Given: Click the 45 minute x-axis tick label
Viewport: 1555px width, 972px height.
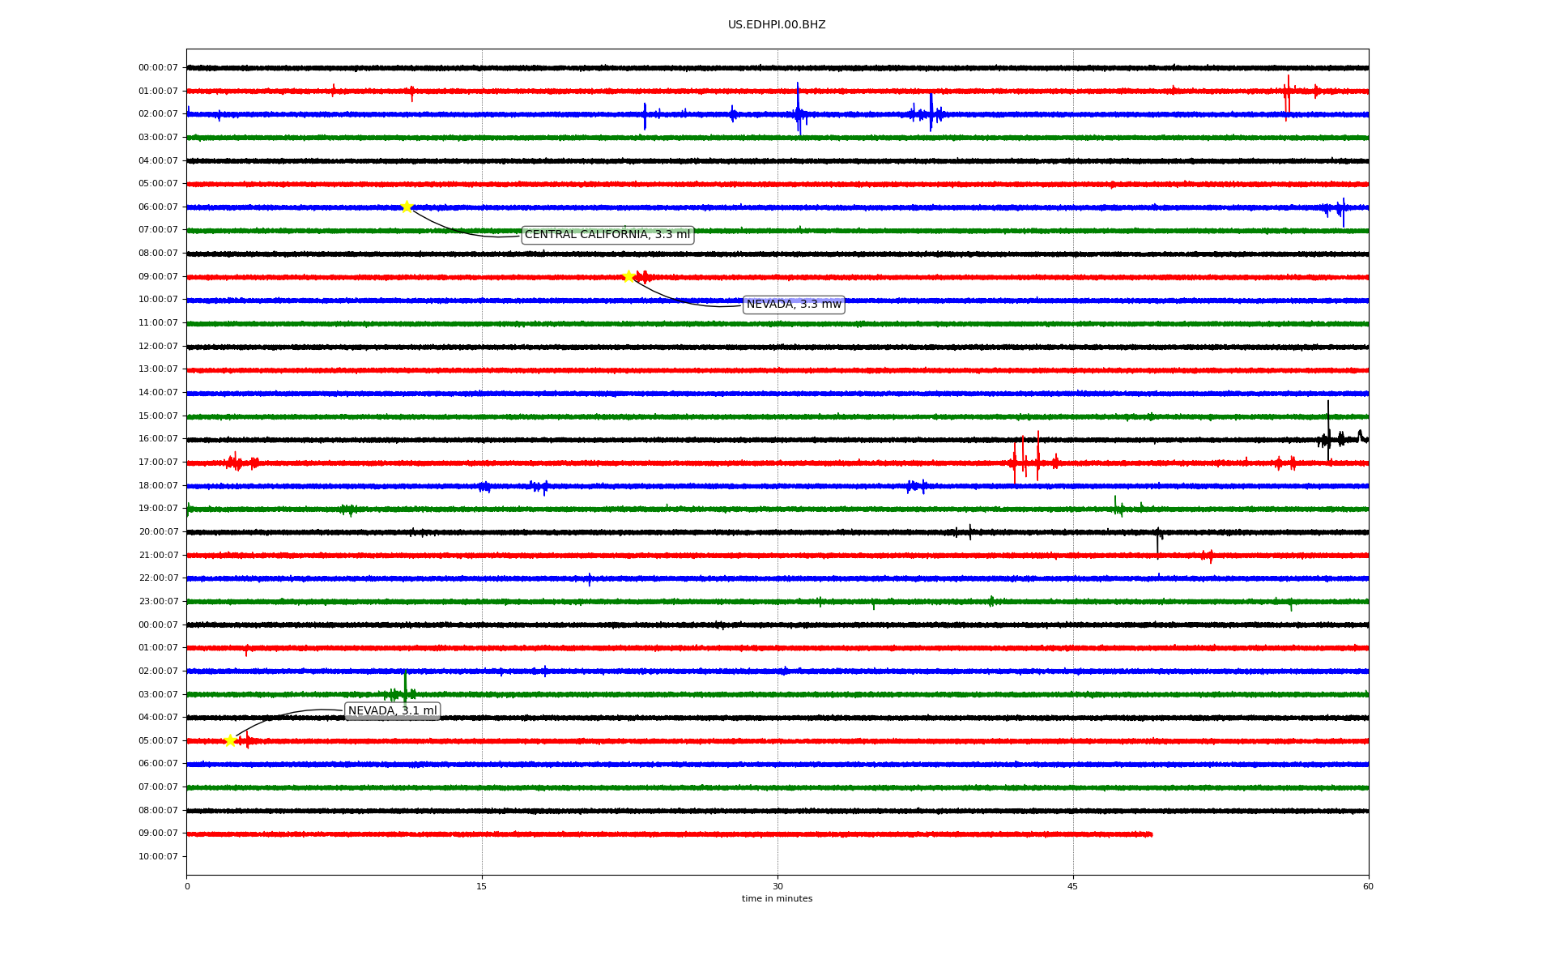Looking at the screenshot, I should click(x=1072, y=886).
